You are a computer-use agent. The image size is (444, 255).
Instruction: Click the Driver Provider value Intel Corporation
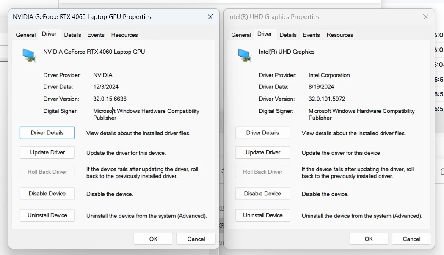coord(329,75)
